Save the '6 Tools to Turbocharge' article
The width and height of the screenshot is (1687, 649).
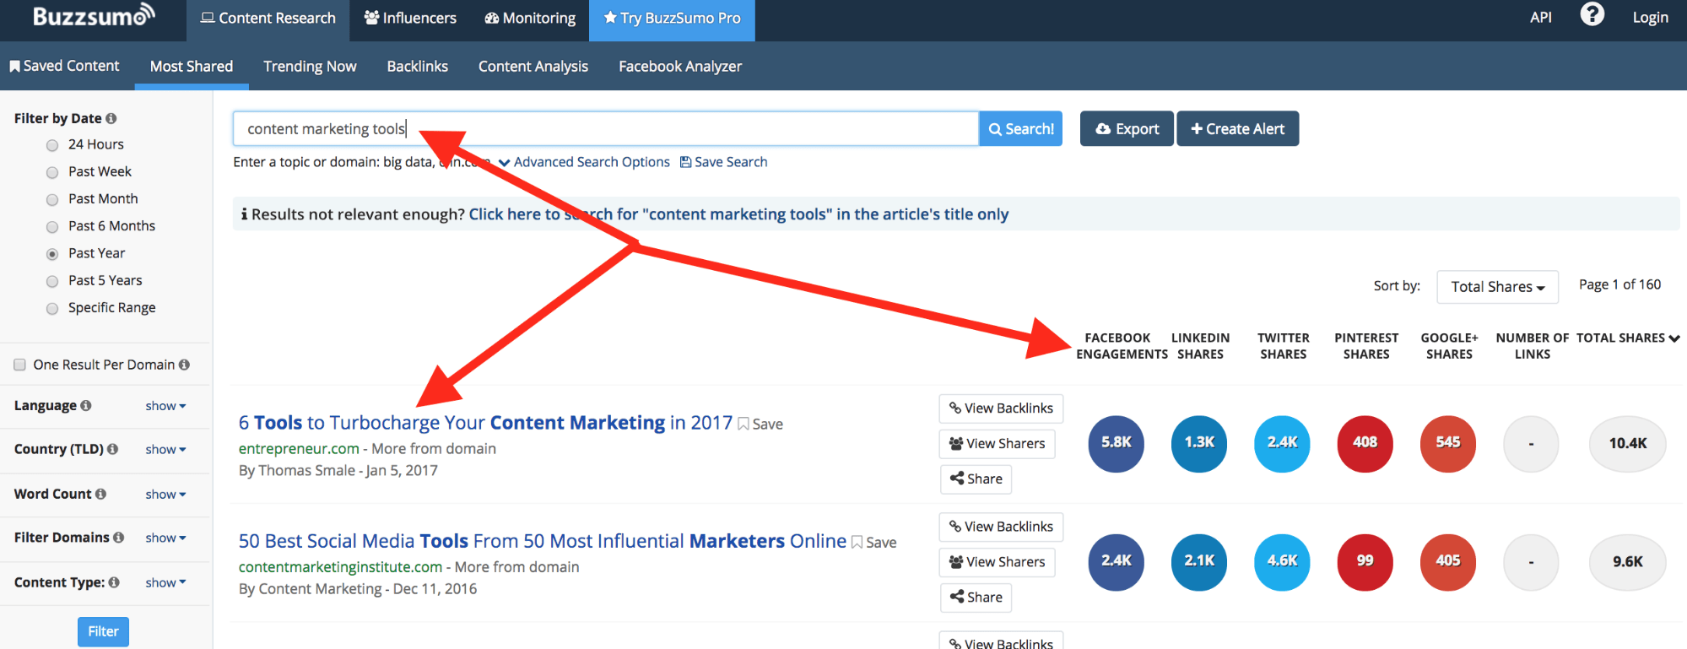(x=760, y=424)
